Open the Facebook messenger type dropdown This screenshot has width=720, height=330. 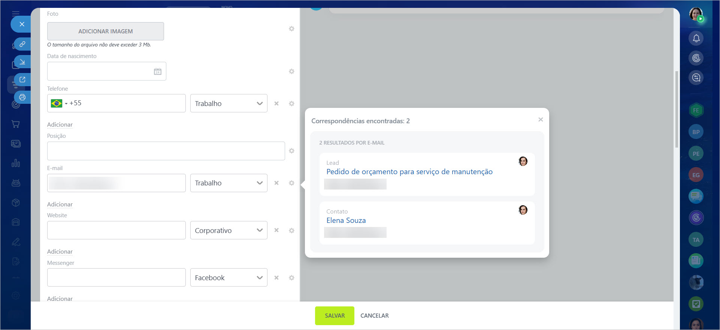pyautogui.click(x=229, y=278)
